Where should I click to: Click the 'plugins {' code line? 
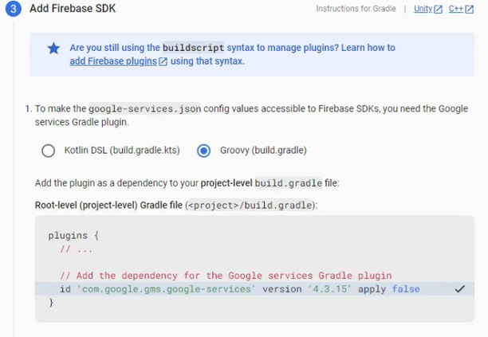[x=73, y=235]
